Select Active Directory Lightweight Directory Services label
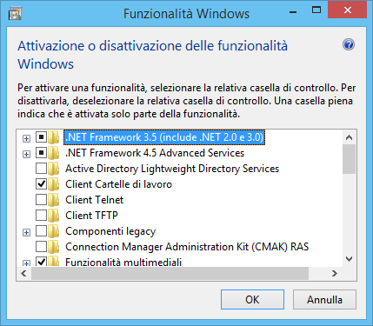The width and height of the screenshot is (373, 326). click(172, 169)
